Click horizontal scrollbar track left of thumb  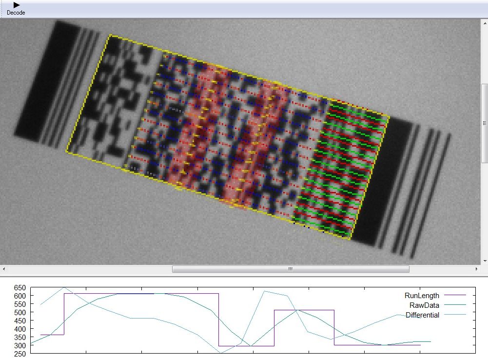pos(88,269)
